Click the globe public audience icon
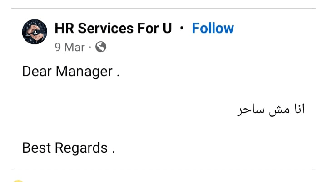 [101, 47]
